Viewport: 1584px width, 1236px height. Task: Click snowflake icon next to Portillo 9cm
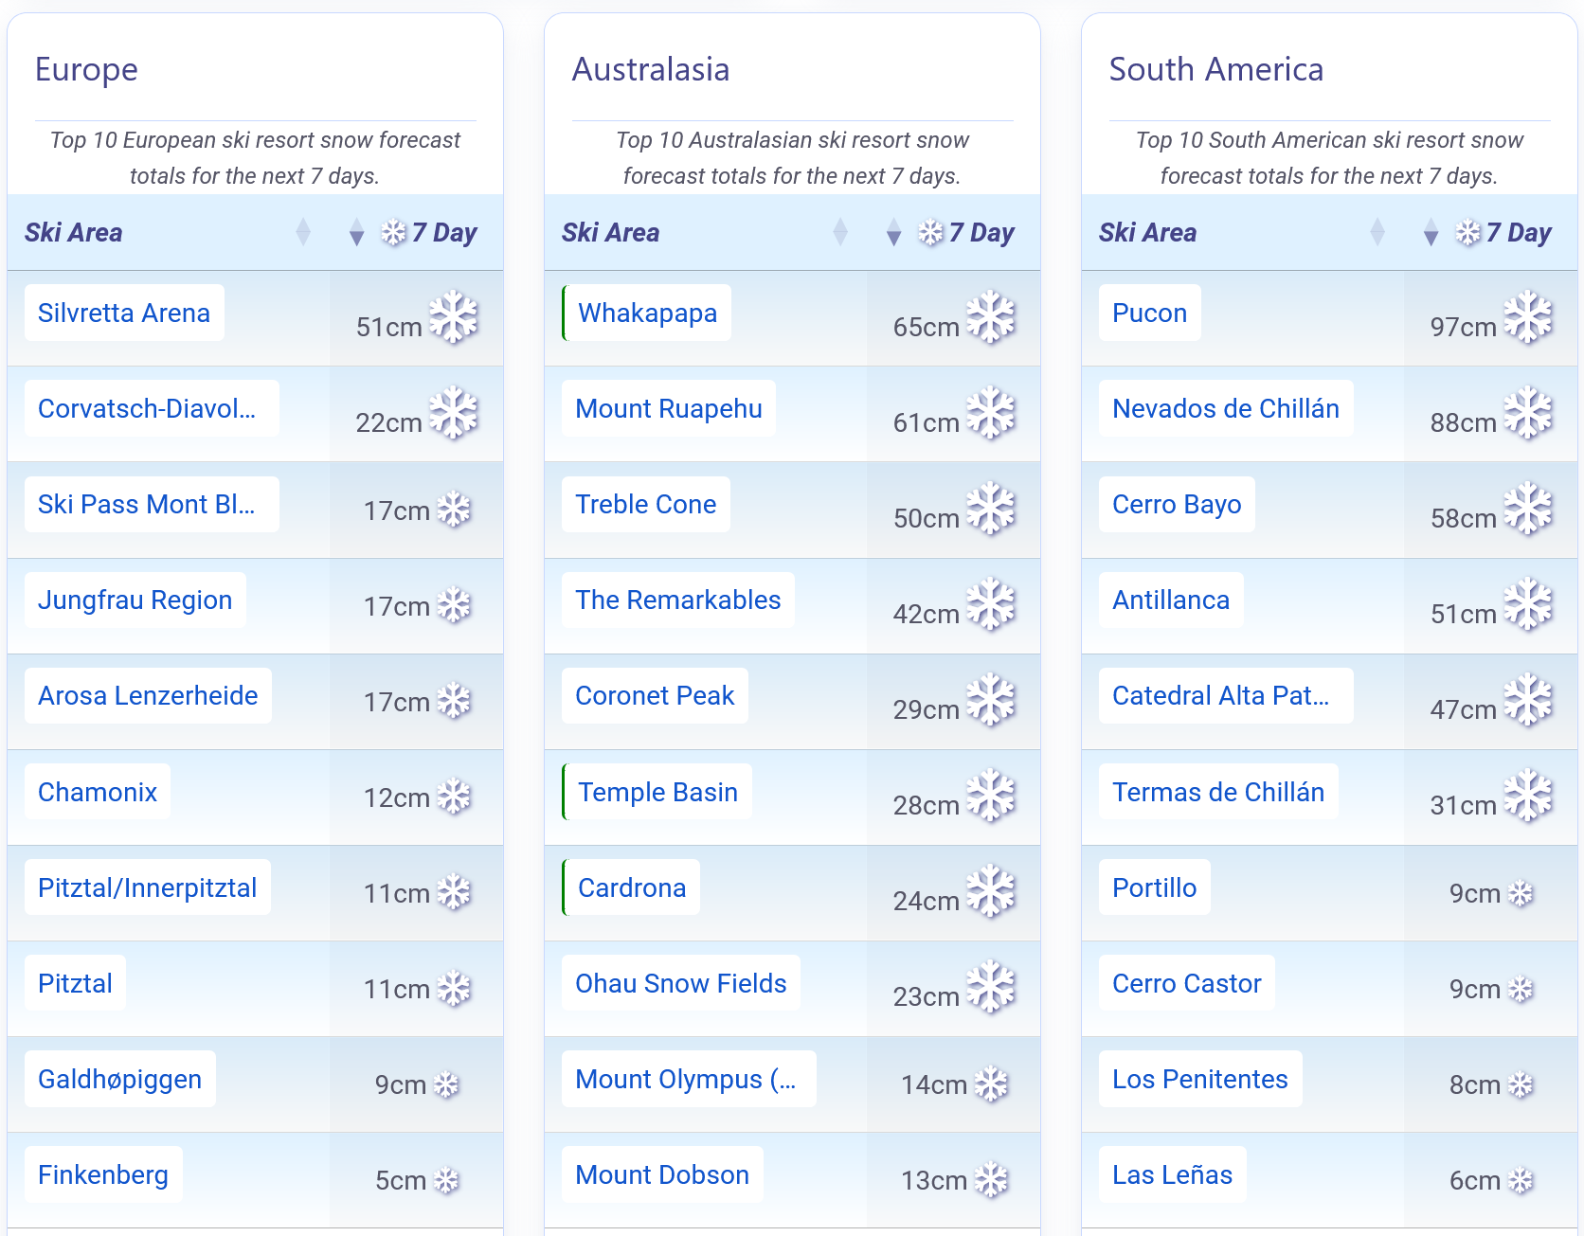tap(1521, 893)
